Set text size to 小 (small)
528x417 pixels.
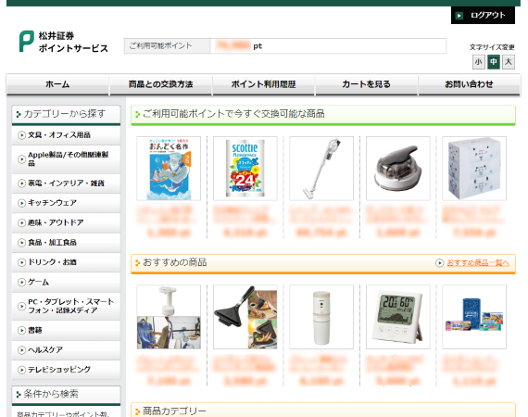point(479,62)
